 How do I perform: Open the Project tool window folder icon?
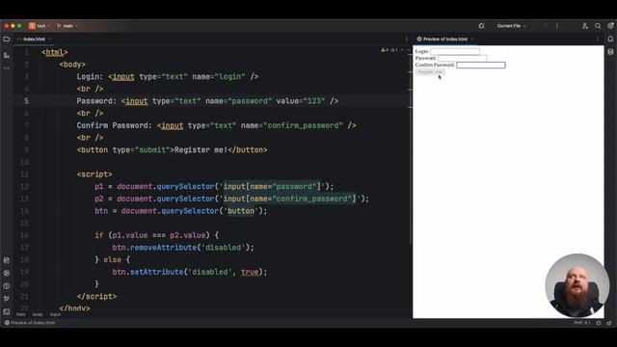[7, 39]
